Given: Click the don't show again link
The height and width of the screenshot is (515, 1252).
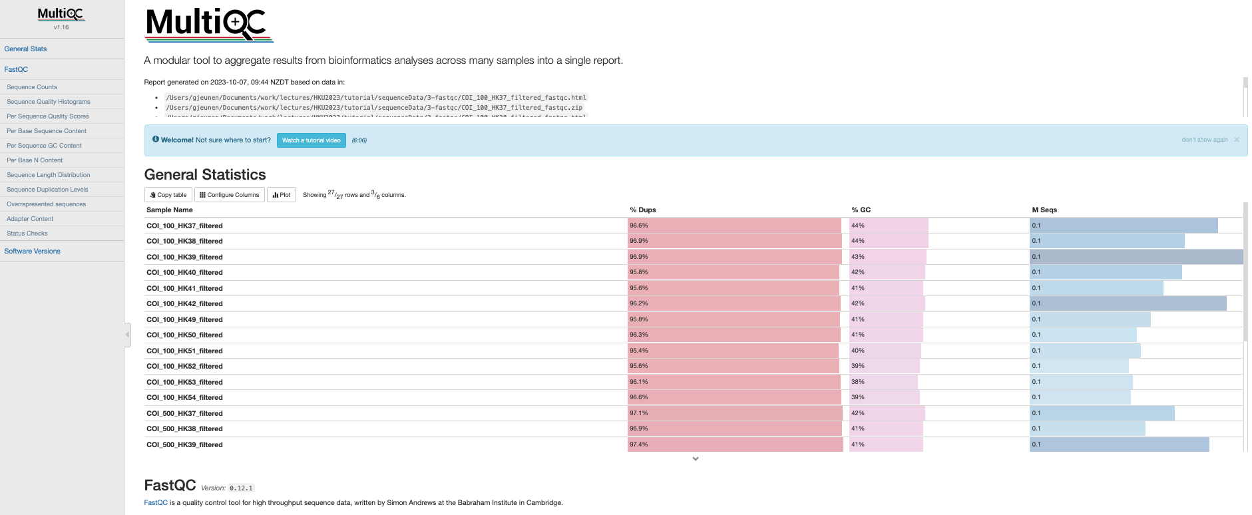Looking at the screenshot, I should 1205,140.
